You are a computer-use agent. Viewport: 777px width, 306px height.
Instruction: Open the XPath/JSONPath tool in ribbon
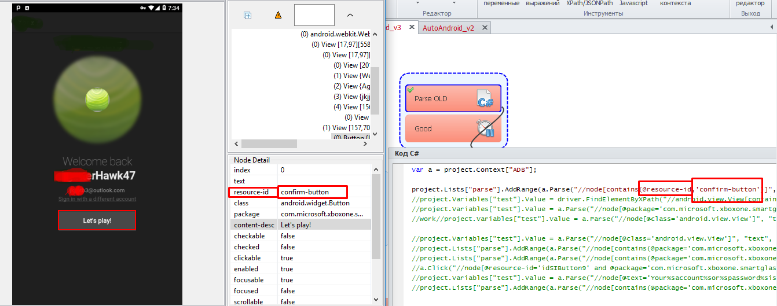589,3
